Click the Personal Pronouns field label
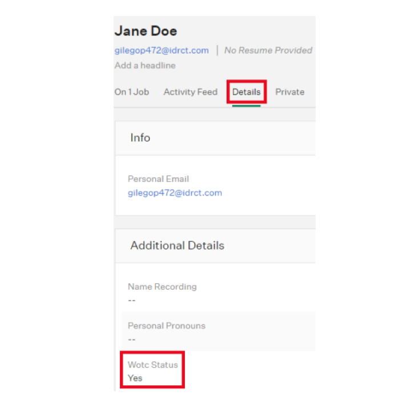 (x=166, y=326)
